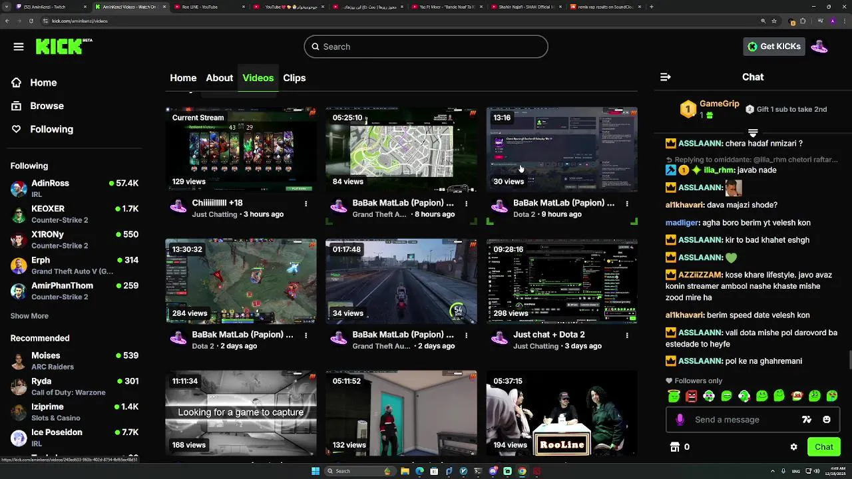Click madliger username in chat
The width and height of the screenshot is (852, 479).
682,223
